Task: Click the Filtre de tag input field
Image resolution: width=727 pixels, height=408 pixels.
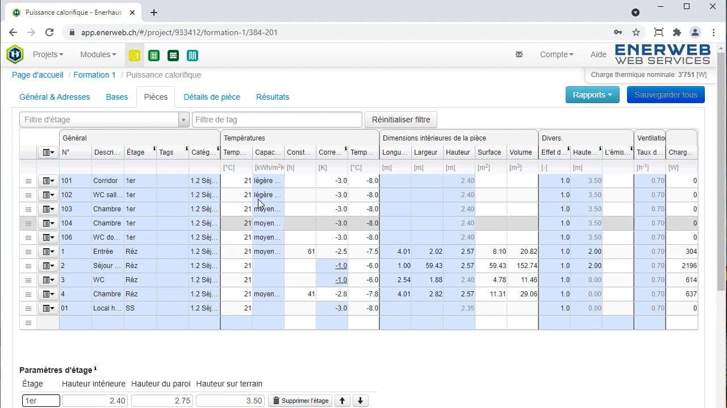Action: point(277,120)
